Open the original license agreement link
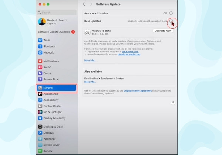 pyautogui.click(x=138, y=91)
